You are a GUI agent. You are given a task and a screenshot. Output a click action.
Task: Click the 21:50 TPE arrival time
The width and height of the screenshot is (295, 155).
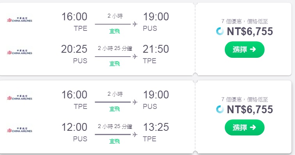[156, 49]
